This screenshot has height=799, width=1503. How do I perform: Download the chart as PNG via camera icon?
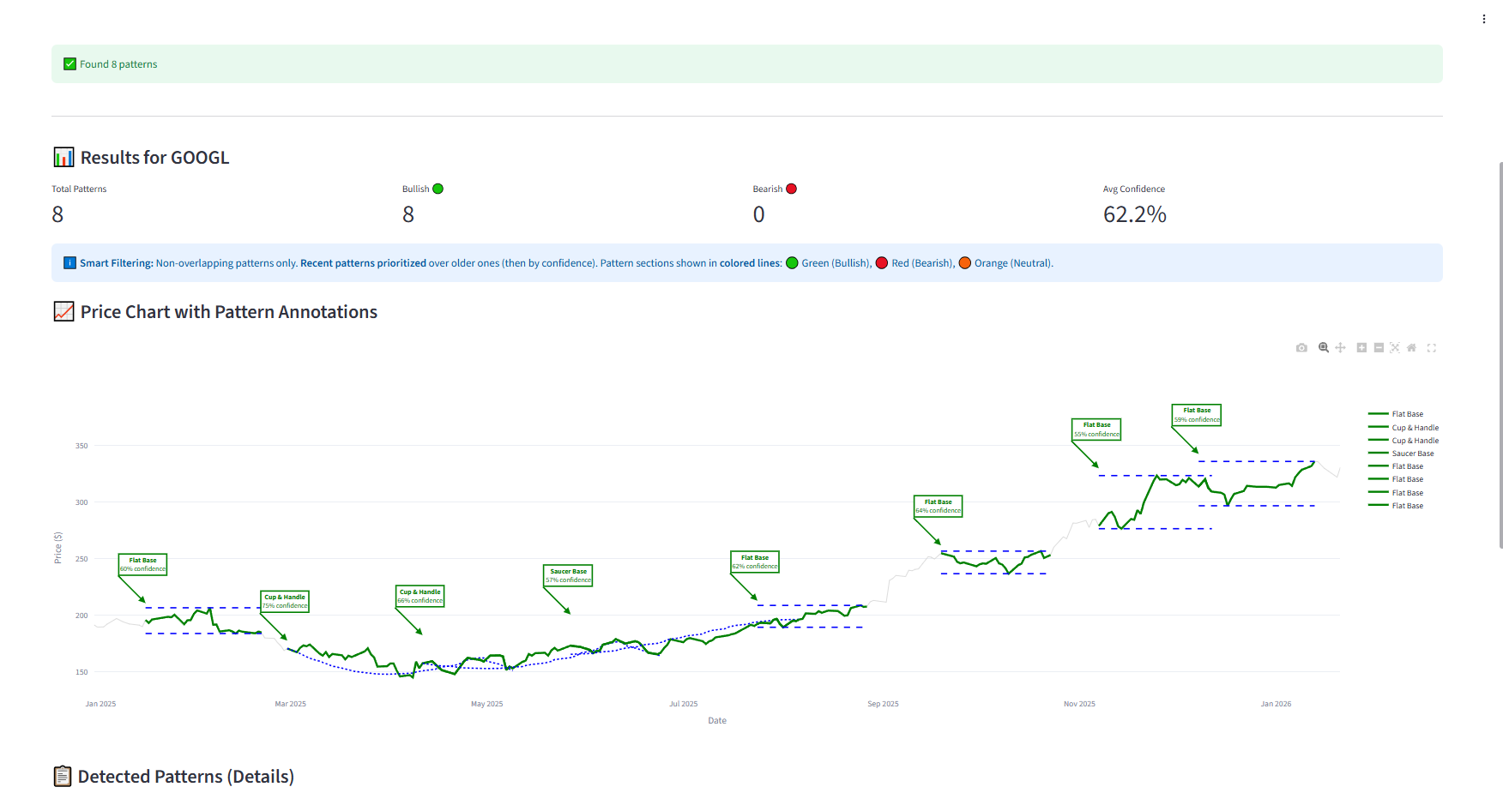1301,347
